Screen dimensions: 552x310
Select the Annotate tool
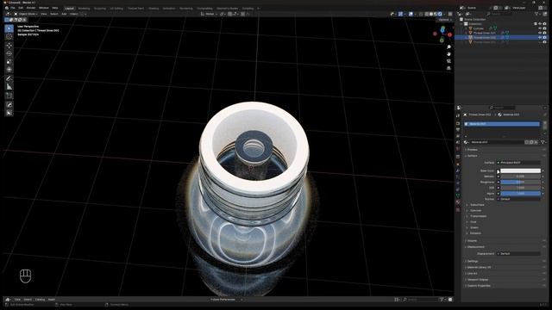9,78
